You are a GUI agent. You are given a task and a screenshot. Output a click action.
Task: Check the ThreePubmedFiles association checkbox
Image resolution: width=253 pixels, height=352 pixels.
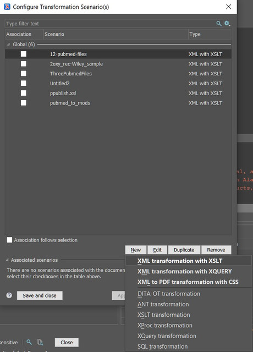click(24, 74)
